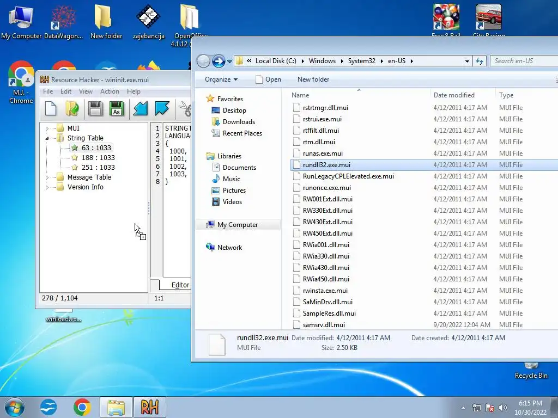Click the New file icon in Resource Hacker
The image size is (558, 418).
click(x=51, y=109)
